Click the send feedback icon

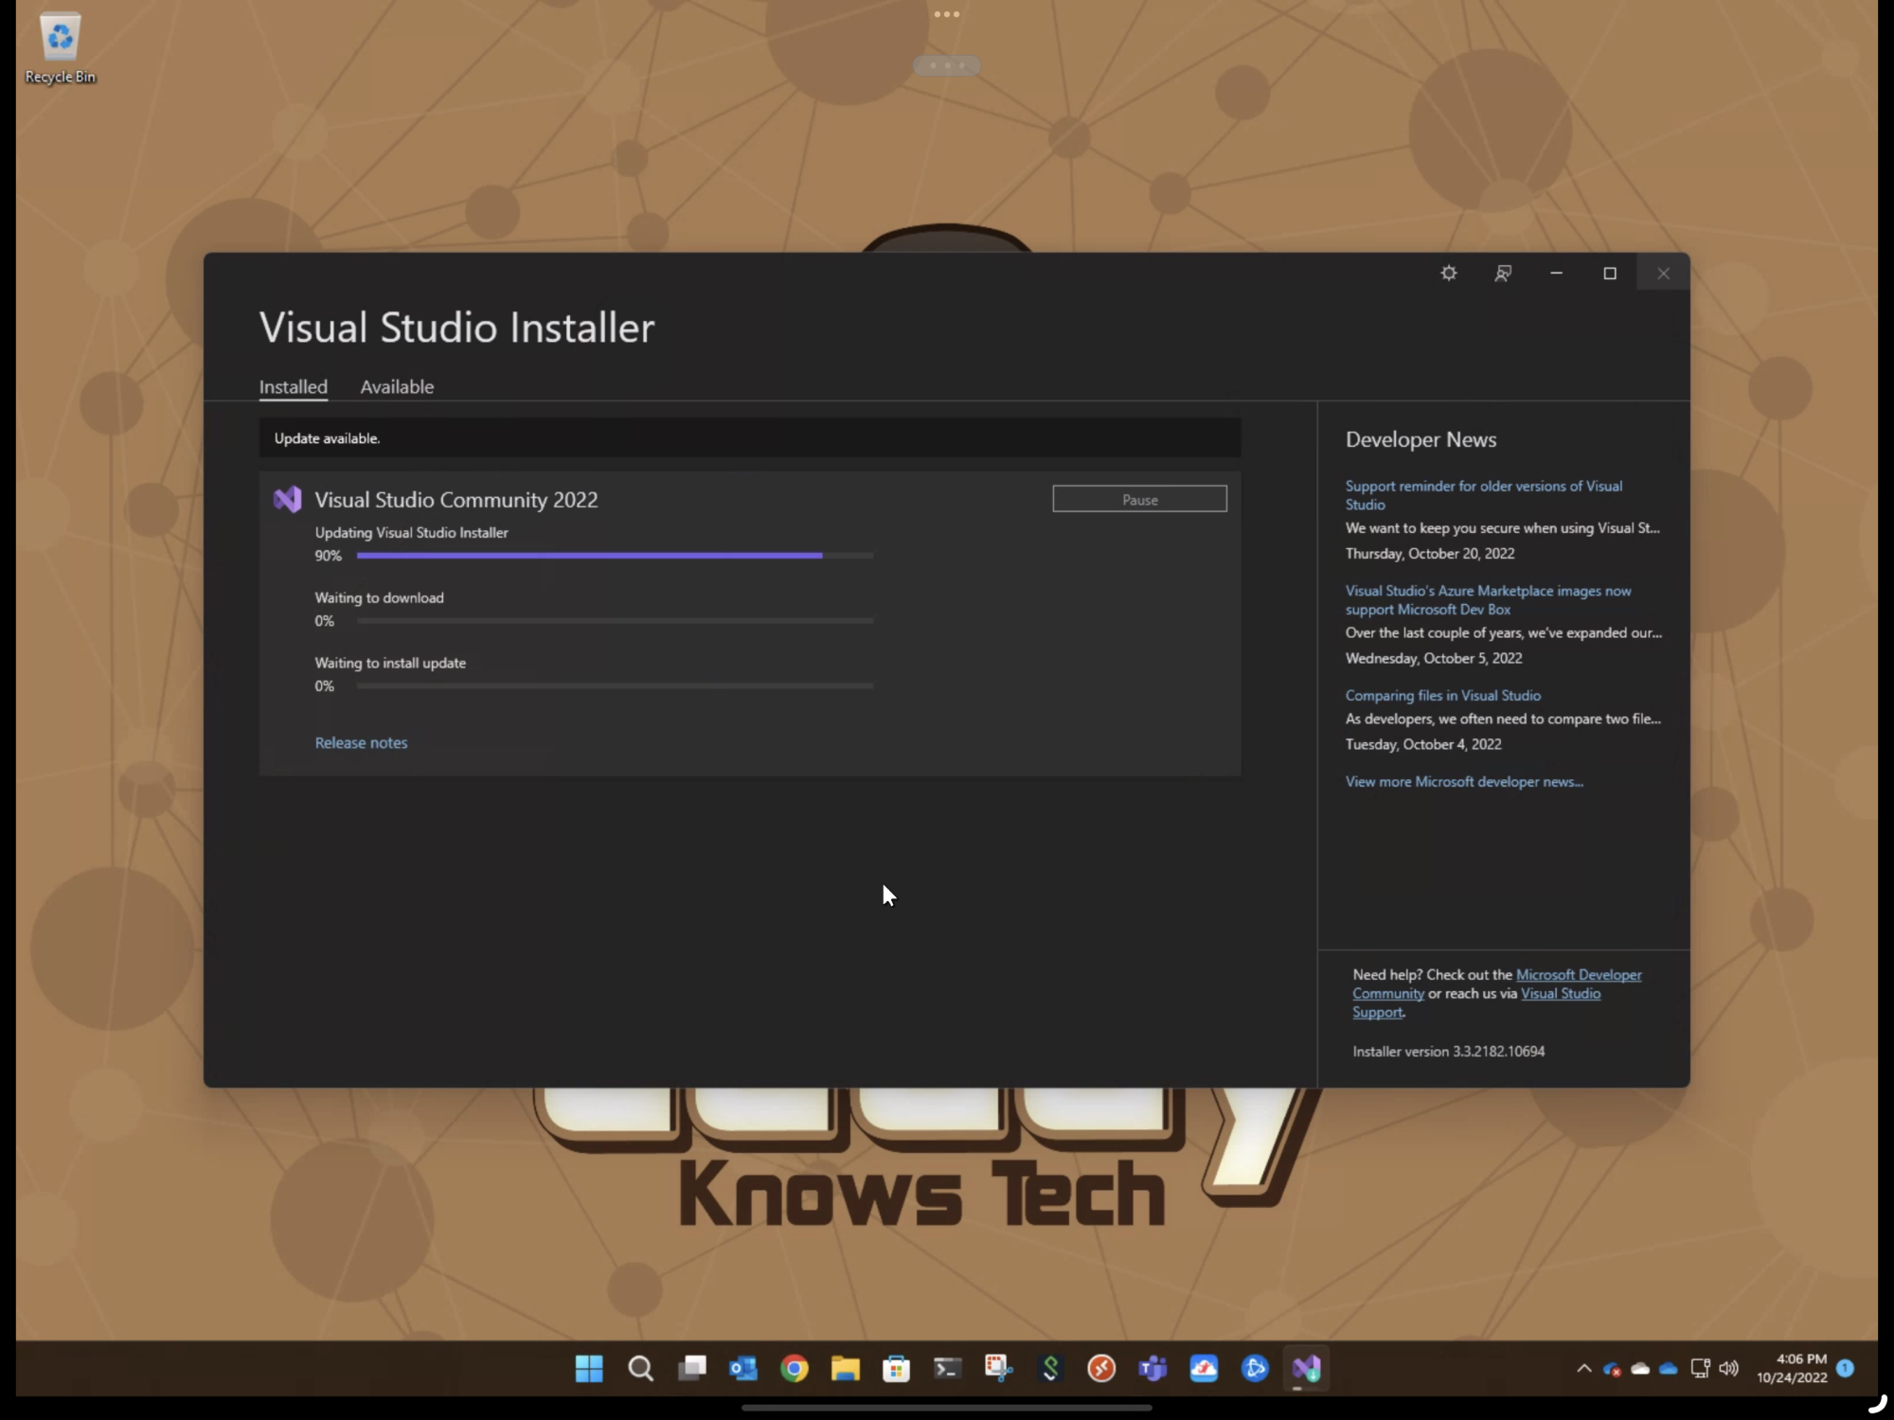(x=1503, y=274)
